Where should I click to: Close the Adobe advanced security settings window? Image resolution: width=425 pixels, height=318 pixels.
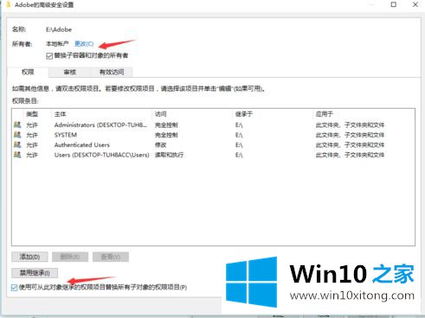tap(415, 4)
